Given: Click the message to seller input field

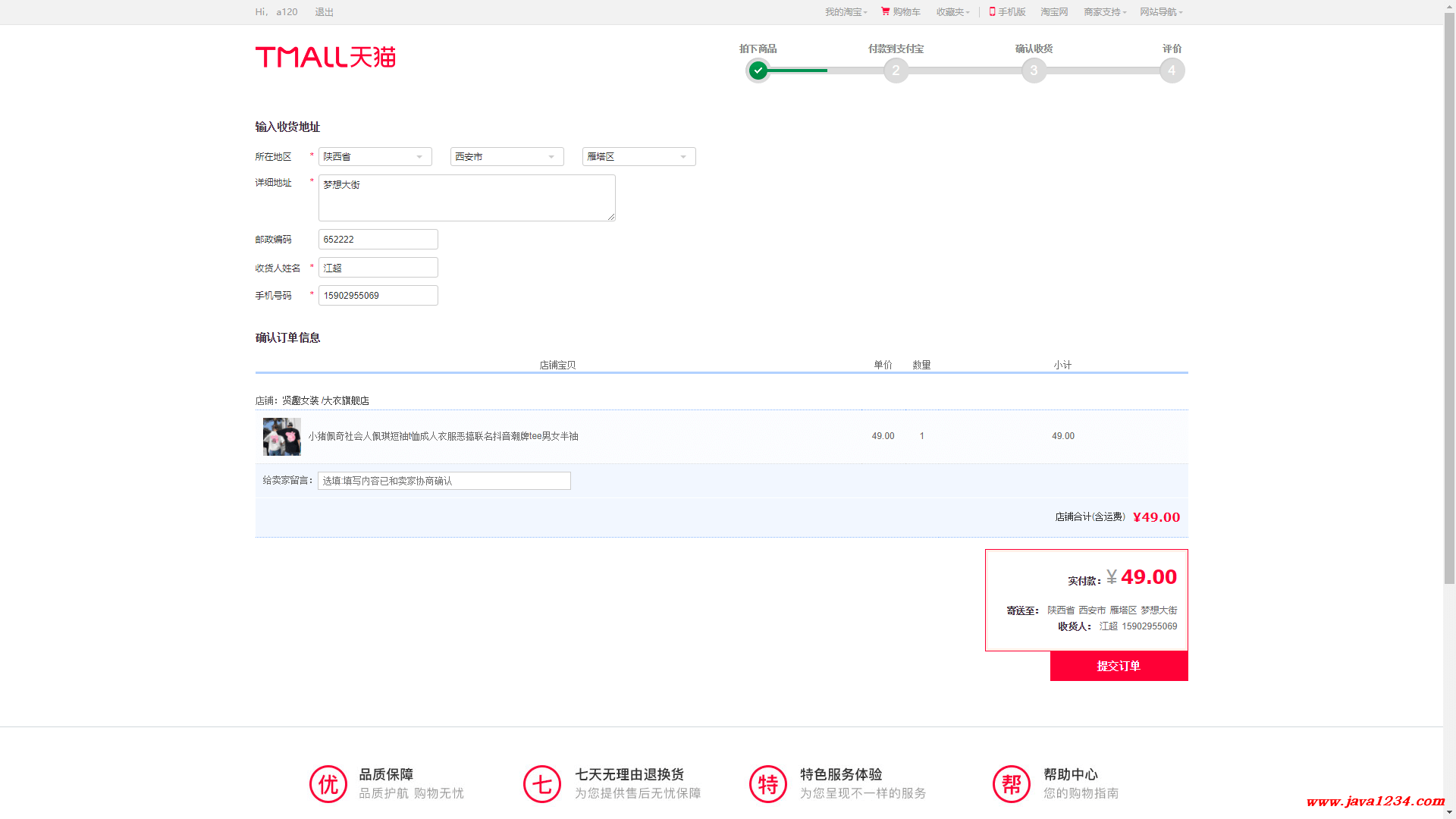Looking at the screenshot, I should point(444,481).
